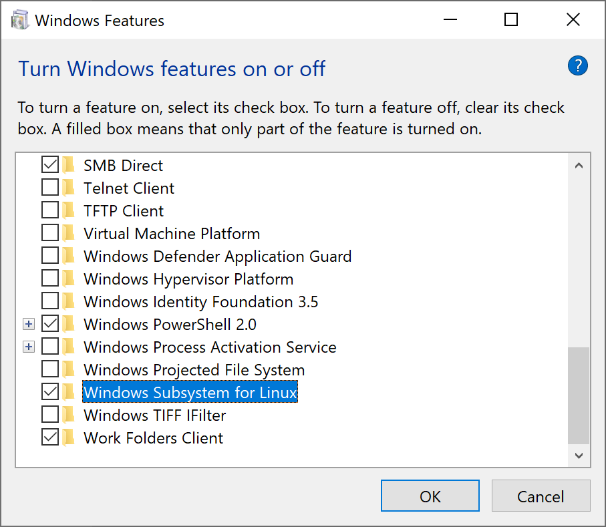Image resolution: width=606 pixels, height=527 pixels.
Task: Click the Windows Features title bar icon
Action: pos(20,20)
